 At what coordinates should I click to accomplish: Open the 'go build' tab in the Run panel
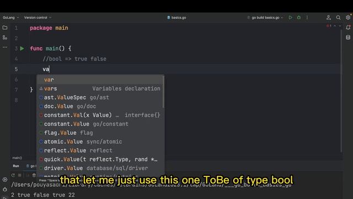pyautogui.click(x=31, y=166)
